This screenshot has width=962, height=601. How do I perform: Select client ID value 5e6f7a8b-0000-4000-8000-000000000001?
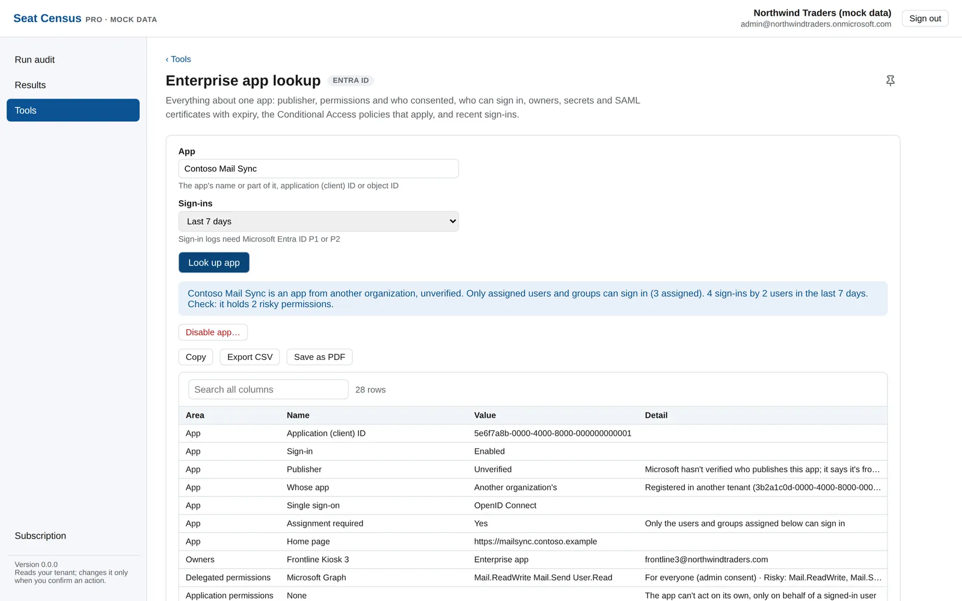(553, 433)
